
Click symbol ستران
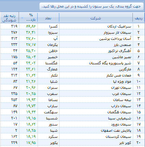click(x=53, y=88)
